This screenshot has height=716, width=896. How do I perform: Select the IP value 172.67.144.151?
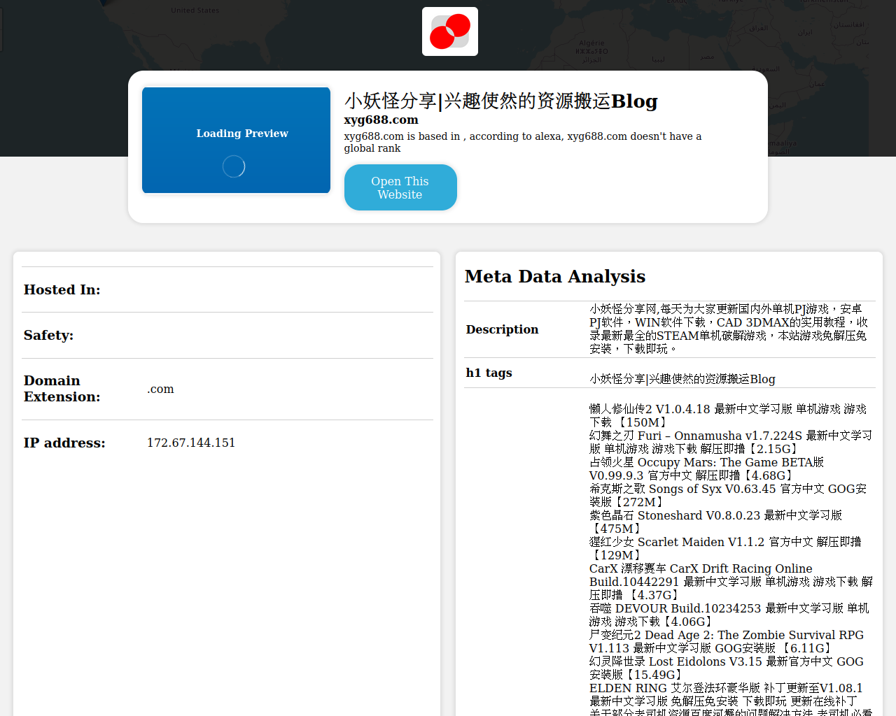191,443
